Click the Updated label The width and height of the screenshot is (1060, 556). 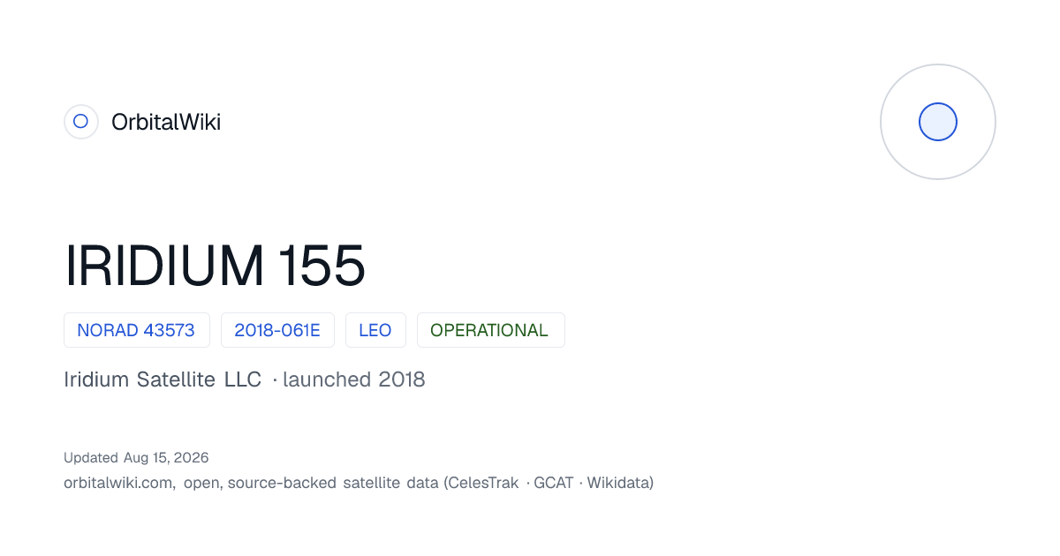click(x=90, y=458)
